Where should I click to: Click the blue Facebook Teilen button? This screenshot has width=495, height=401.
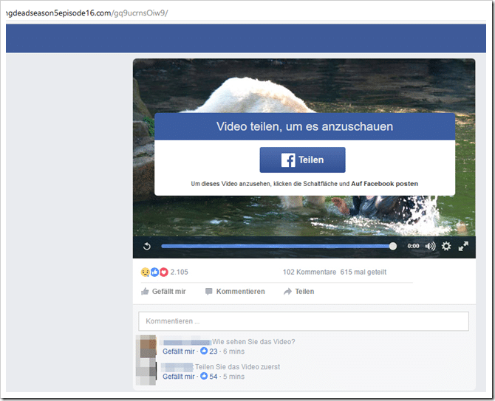pos(302,160)
